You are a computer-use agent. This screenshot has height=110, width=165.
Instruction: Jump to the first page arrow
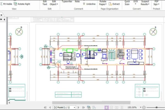click(45, 107)
